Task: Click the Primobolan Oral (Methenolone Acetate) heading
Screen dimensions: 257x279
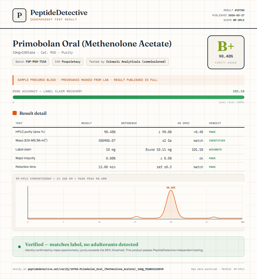Action: point(92,43)
